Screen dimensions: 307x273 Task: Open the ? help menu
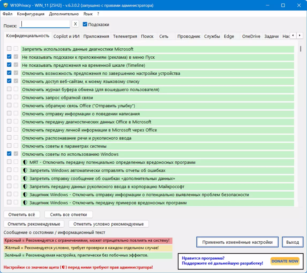tap(98, 14)
